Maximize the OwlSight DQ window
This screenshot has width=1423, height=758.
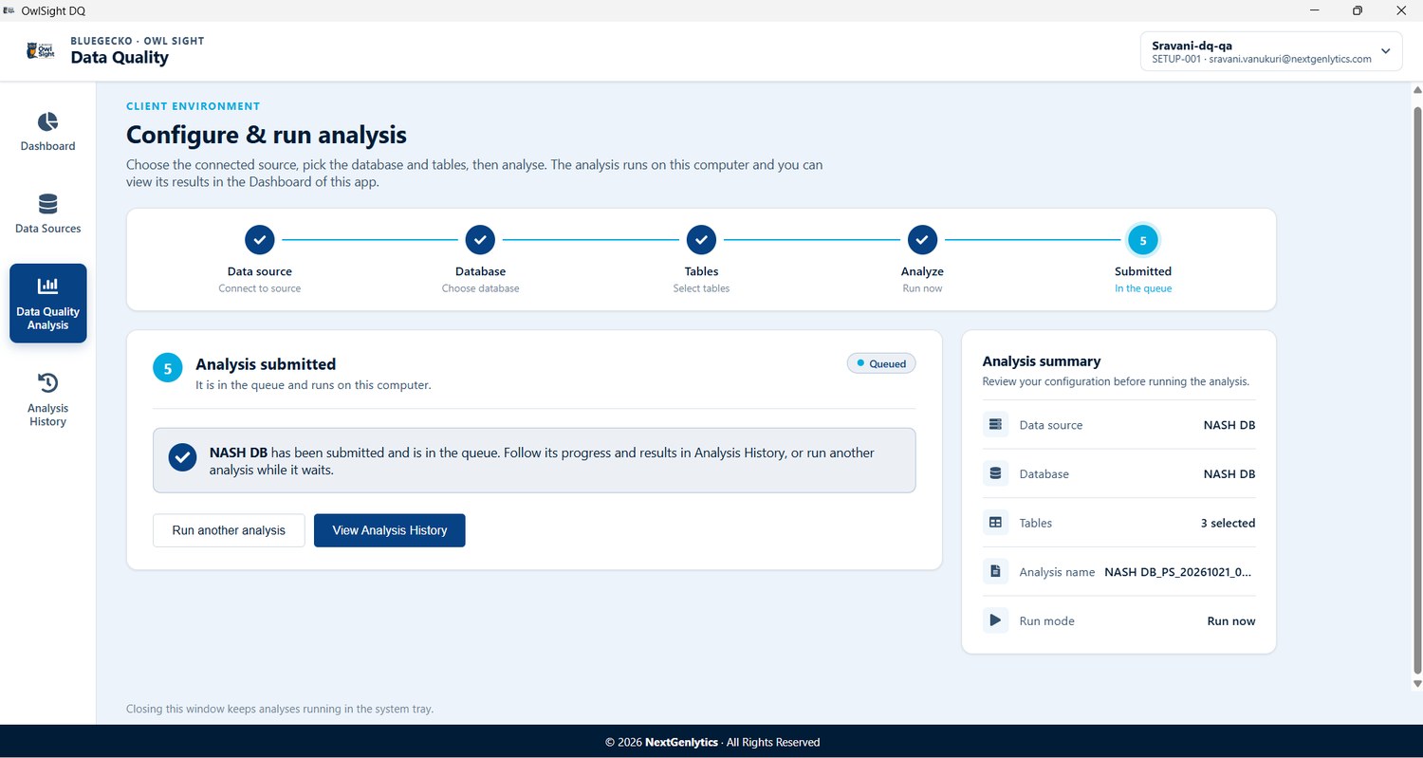click(x=1358, y=10)
